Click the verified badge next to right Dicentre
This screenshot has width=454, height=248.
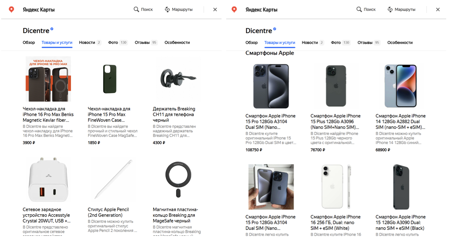pyautogui.click(x=274, y=29)
